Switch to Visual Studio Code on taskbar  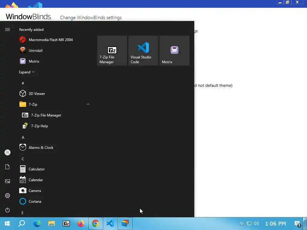[x=110, y=223]
